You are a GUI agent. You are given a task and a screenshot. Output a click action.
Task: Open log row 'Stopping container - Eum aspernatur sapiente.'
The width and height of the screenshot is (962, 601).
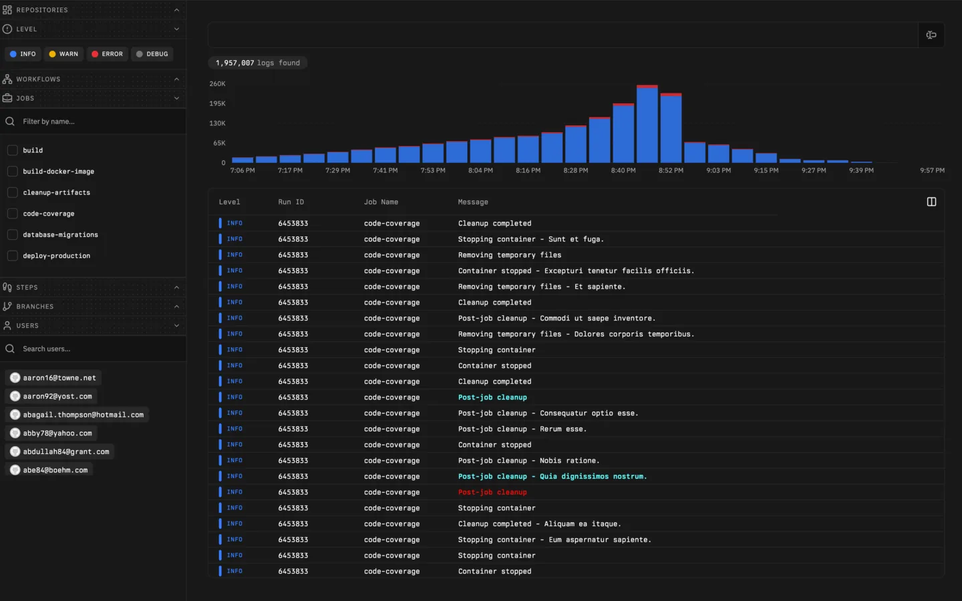tap(576, 540)
